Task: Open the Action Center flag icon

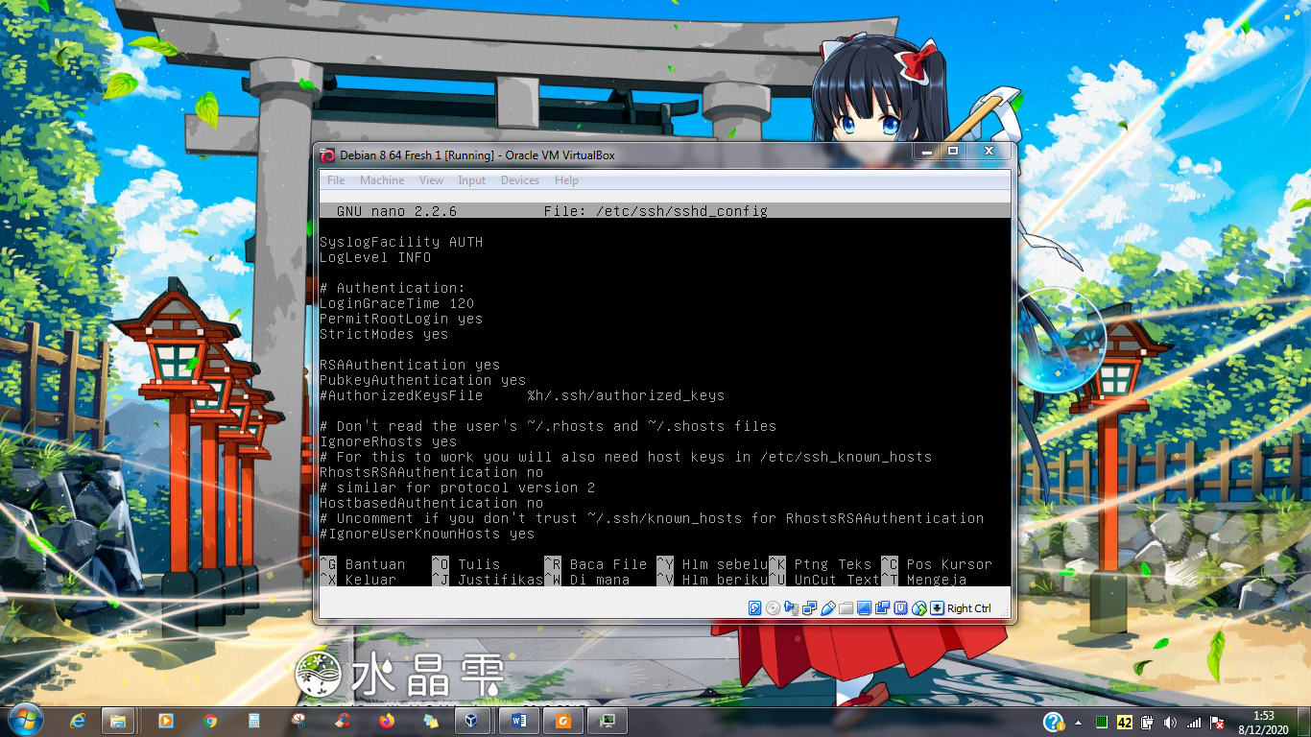Action: (x=1217, y=723)
